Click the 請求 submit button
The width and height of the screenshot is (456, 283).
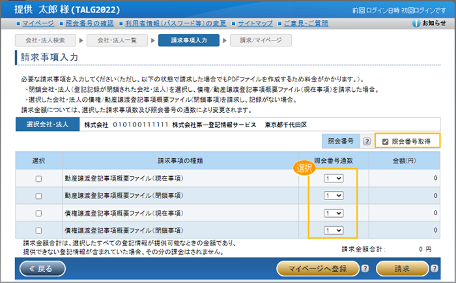pyautogui.click(x=402, y=269)
